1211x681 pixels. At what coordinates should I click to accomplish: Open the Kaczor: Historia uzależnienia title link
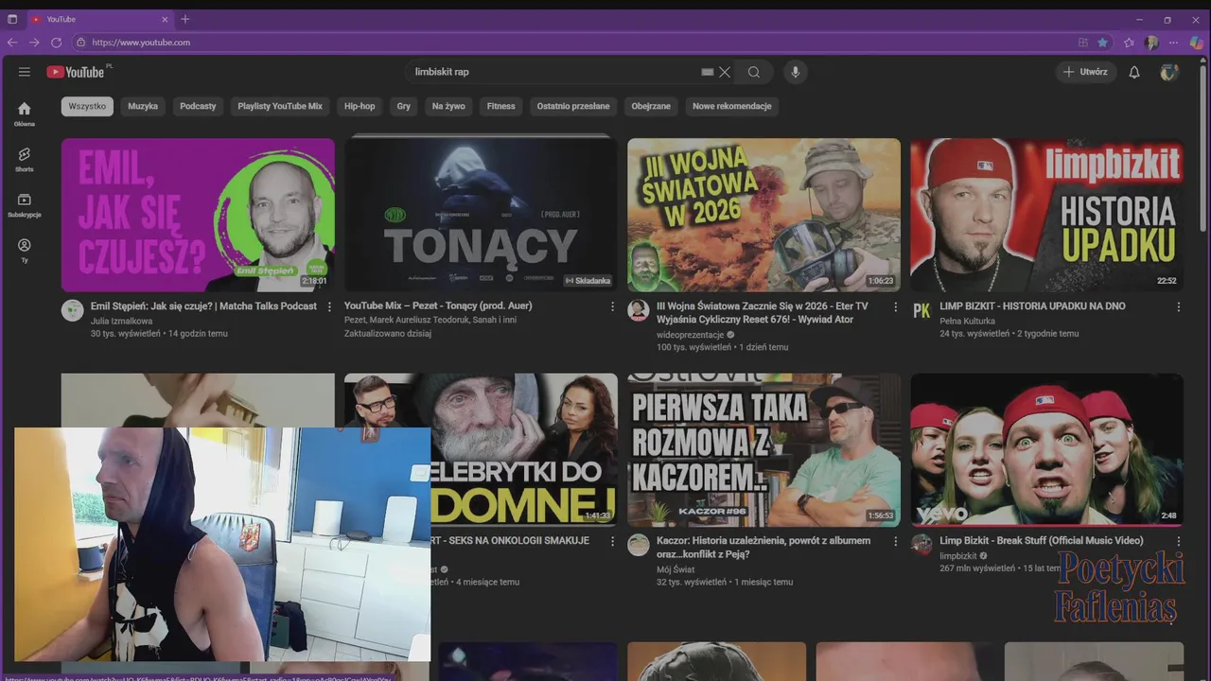pyautogui.click(x=763, y=548)
